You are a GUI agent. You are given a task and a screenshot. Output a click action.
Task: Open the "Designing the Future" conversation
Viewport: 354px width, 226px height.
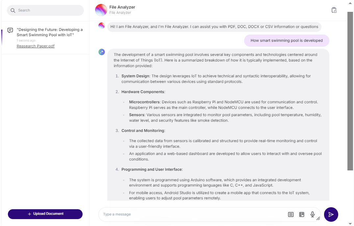(49, 32)
